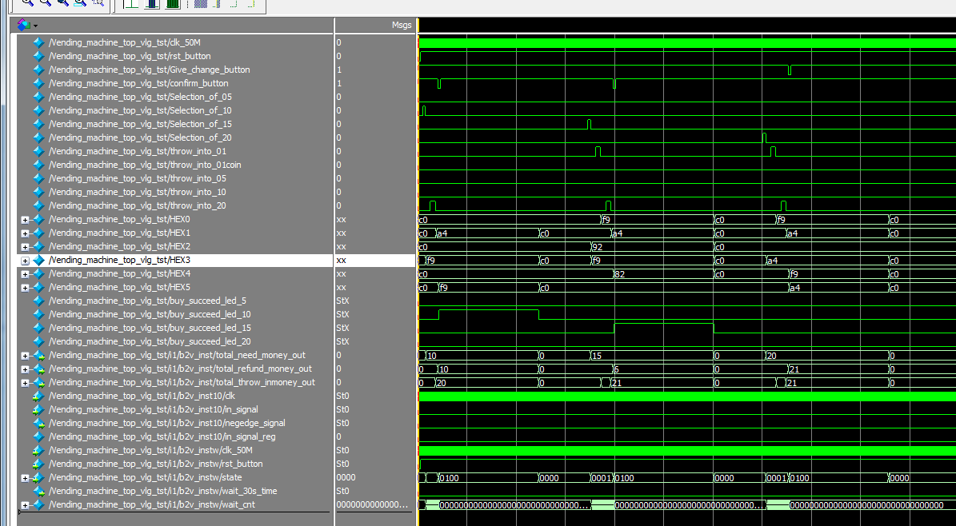Click the signal icon next to wait_30s_time
The image size is (956, 526).
pyautogui.click(x=38, y=492)
